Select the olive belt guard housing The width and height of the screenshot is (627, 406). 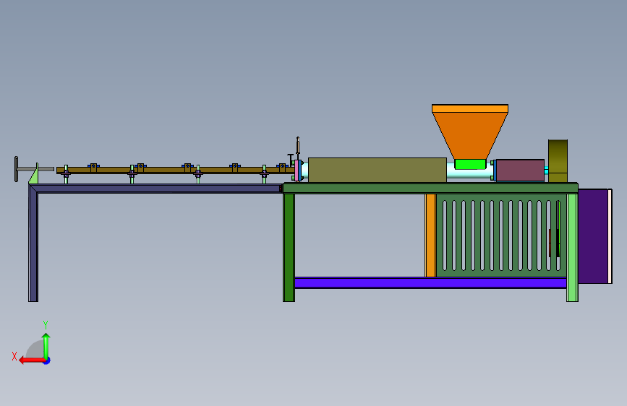(x=558, y=161)
